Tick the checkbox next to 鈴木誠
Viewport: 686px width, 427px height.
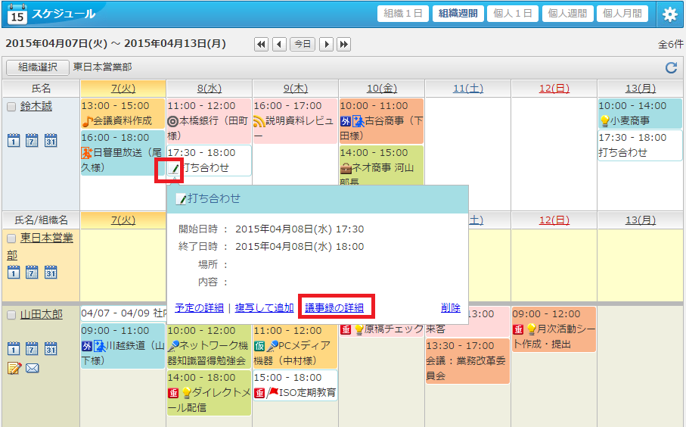(11, 108)
